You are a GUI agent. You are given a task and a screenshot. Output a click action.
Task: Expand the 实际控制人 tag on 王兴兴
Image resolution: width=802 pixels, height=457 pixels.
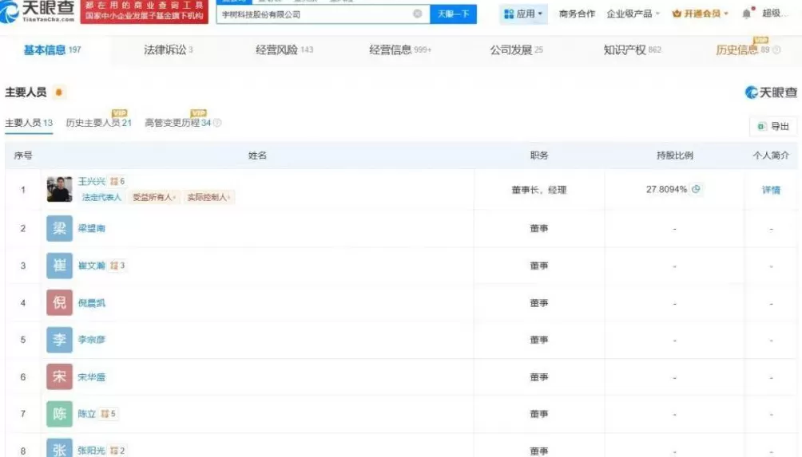click(x=208, y=197)
